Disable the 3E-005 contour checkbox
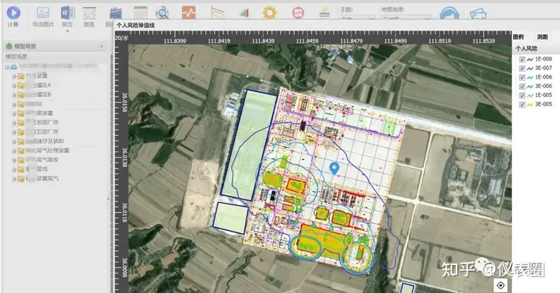 (522, 105)
